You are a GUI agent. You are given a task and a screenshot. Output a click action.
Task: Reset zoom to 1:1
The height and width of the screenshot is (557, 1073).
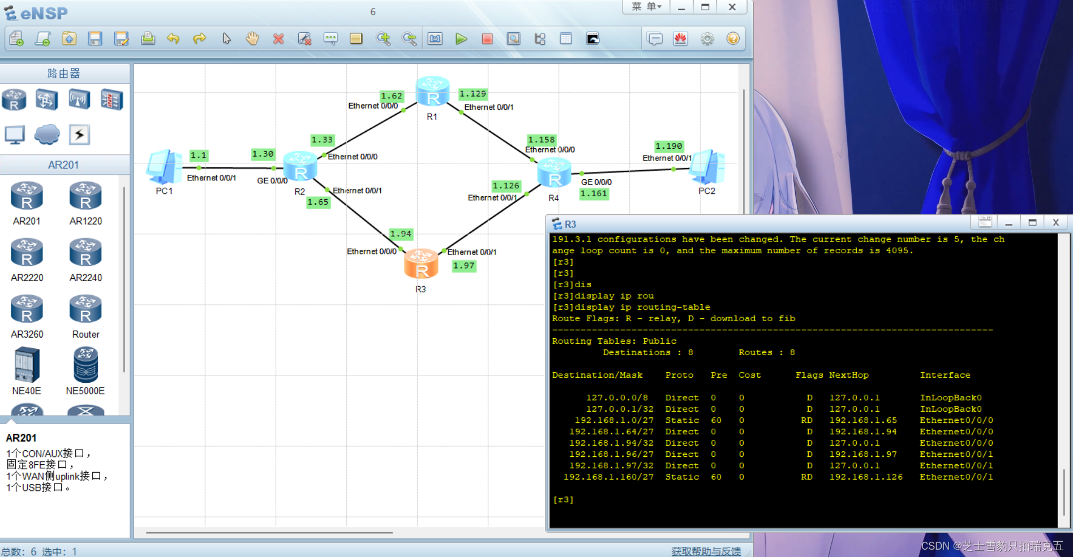435,38
